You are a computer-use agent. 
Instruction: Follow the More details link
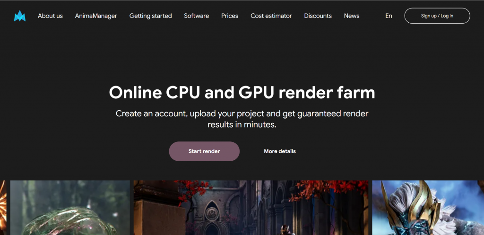tap(280, 151)
